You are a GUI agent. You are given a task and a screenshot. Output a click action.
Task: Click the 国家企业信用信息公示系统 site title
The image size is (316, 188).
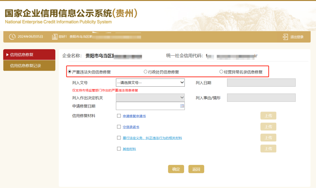point(71,13)
